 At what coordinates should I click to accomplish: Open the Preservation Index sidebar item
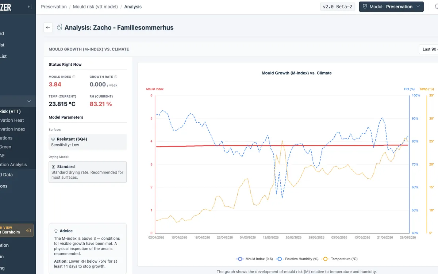pos(13,129)
